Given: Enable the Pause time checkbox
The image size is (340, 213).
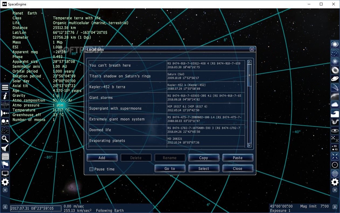Looking at the screenshot, I should pos(91,169).
